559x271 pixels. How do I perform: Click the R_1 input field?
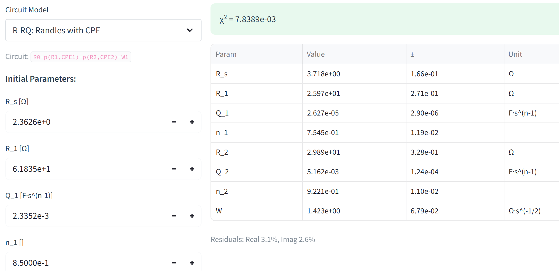pyautogui.click(x=84, y=169)
